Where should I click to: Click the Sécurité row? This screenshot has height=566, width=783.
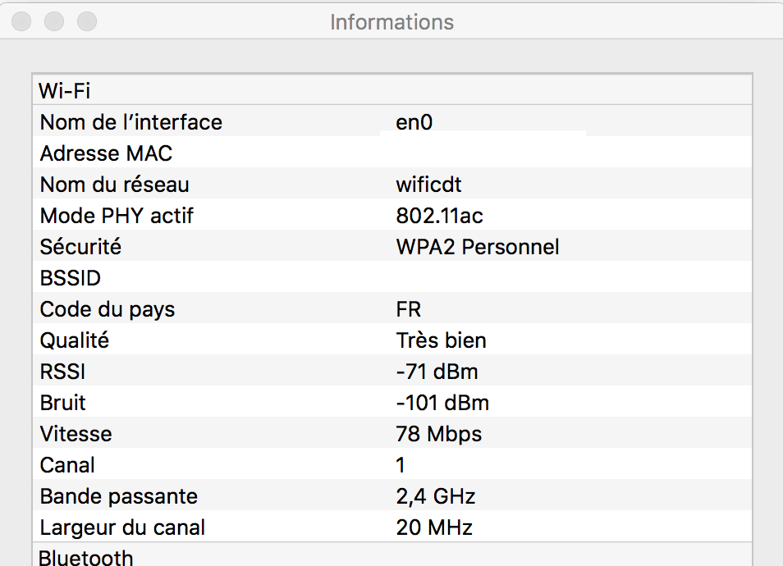click(x=392, y=247)
